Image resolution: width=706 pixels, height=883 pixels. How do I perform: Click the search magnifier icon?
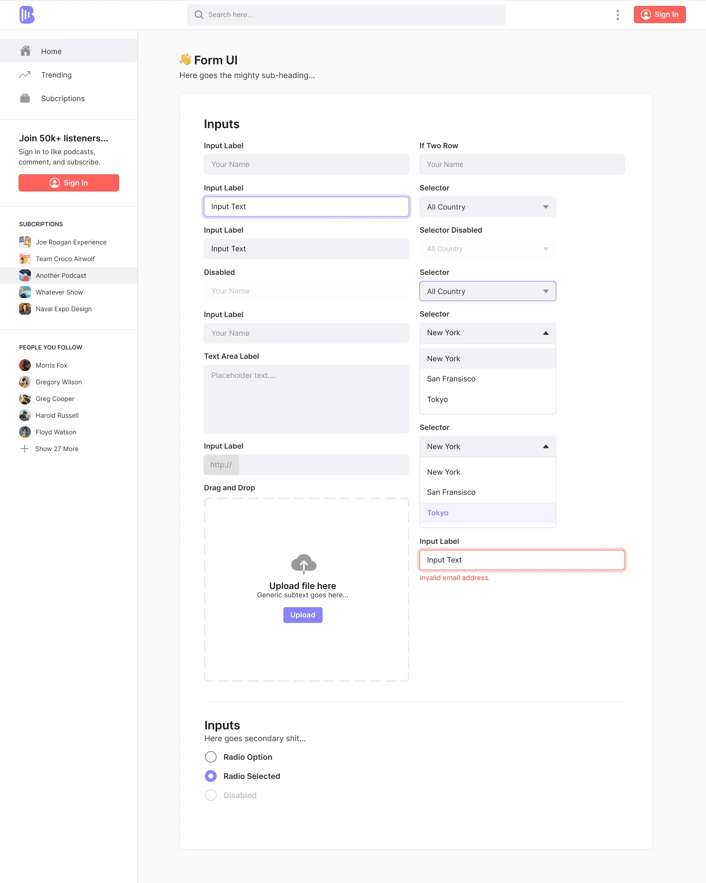click(199, 15)
